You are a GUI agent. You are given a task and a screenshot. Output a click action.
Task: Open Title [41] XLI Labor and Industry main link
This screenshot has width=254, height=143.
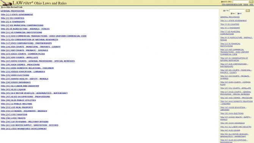point(20,86)
